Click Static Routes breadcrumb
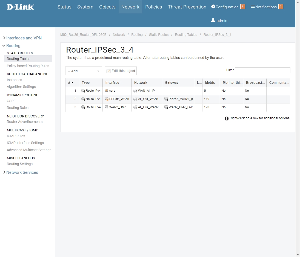The width and height of the screenshot is (300, 257). 159,34
